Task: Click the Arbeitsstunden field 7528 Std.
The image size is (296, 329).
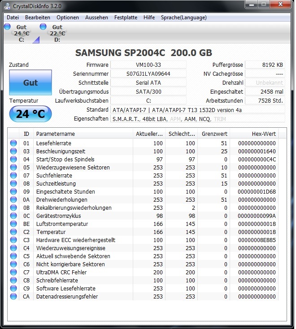Action: (x=265, y=101)
